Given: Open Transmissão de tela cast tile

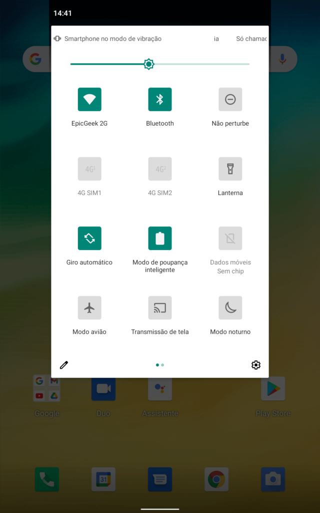Looking at the screenshot, I should [x=160, y=308].
